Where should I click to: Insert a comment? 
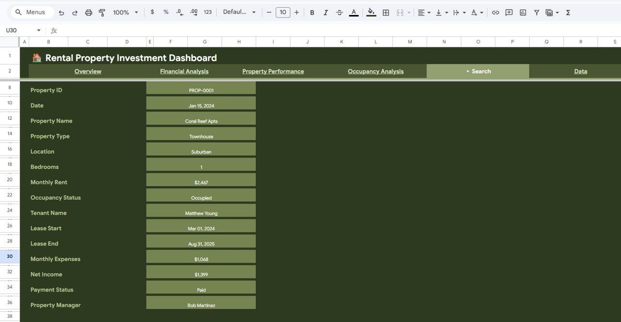pyautogui.click(x=509, y=12)
